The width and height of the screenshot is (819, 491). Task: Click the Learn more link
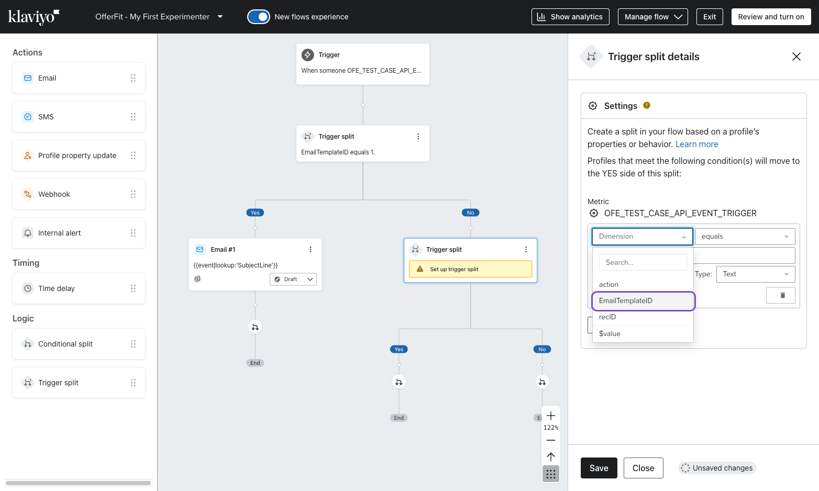[x=696, y=143]
